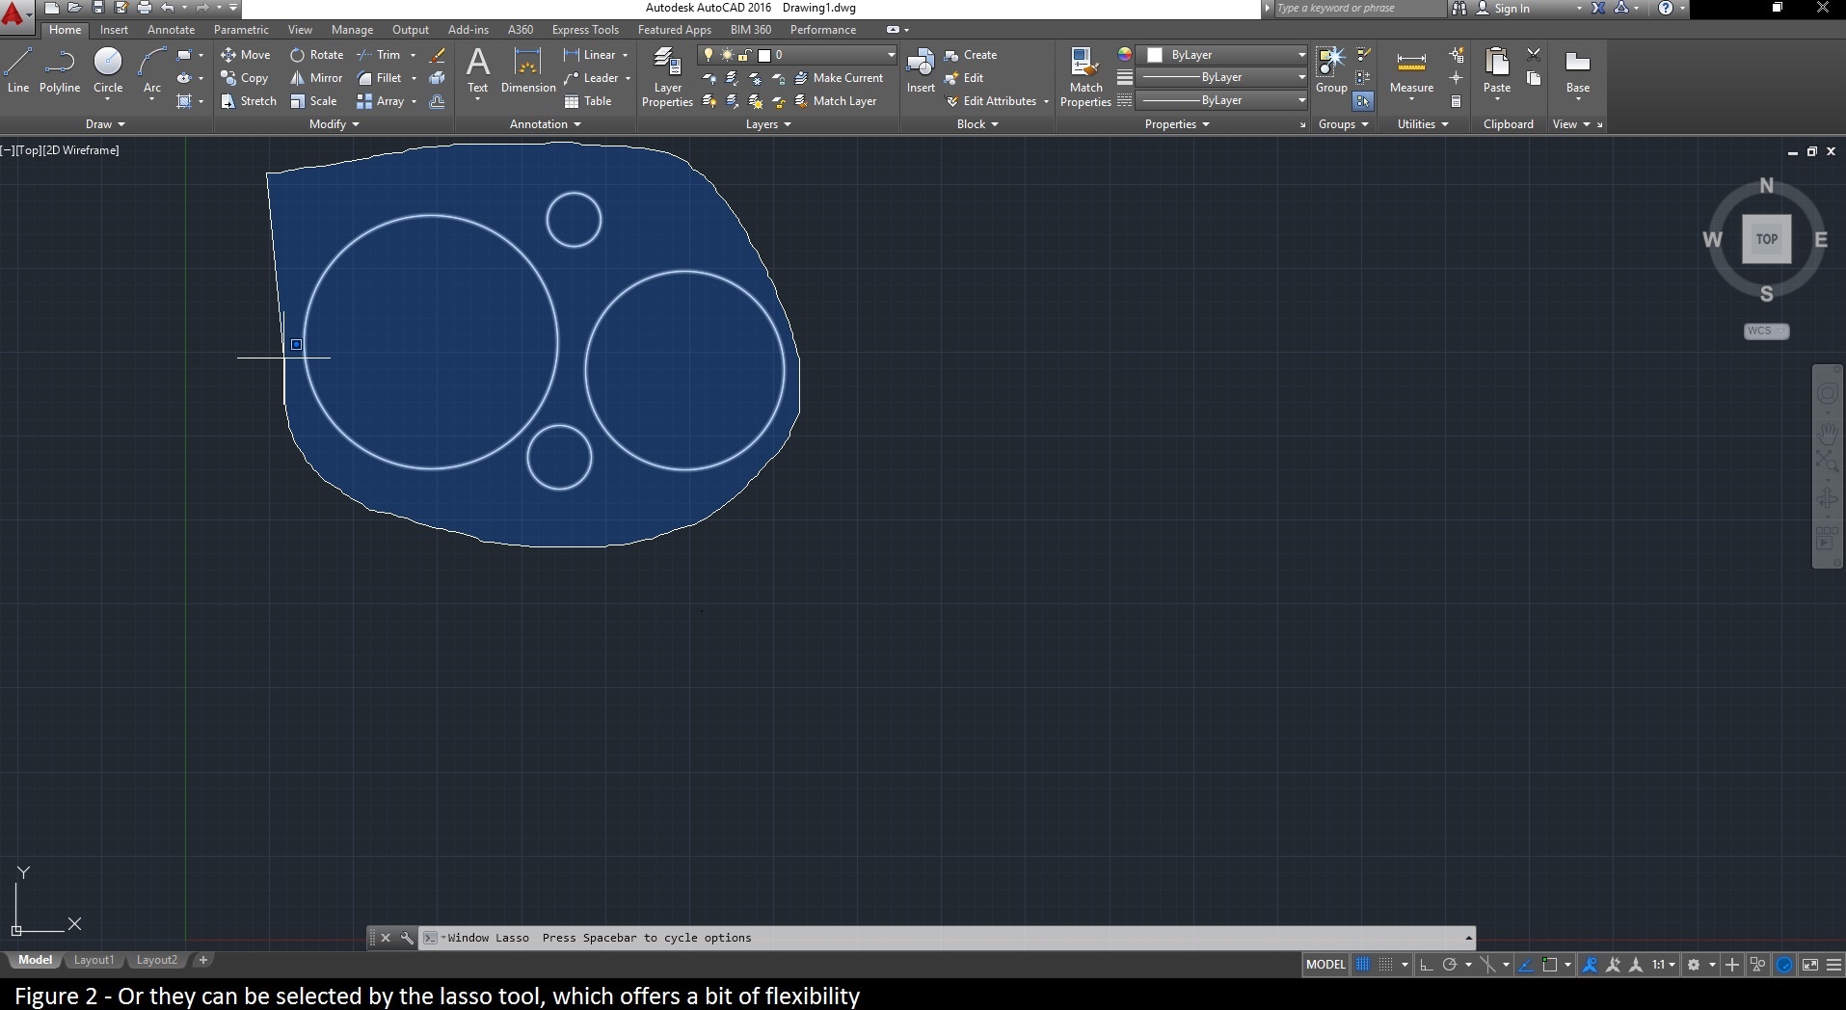Screen dimensions: 1846x1010
Task: Toggle grid display in status bar
Action: pos(1363,964)
